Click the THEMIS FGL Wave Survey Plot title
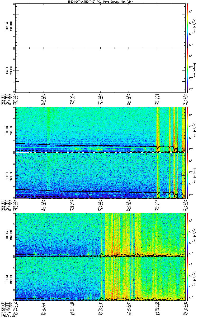This screenshot has height=318, width=198. (x=101, y=2)
